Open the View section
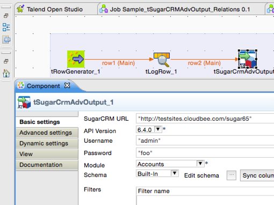Image resolution: width=274 pixels, height=205 pixels. point(47,154)
